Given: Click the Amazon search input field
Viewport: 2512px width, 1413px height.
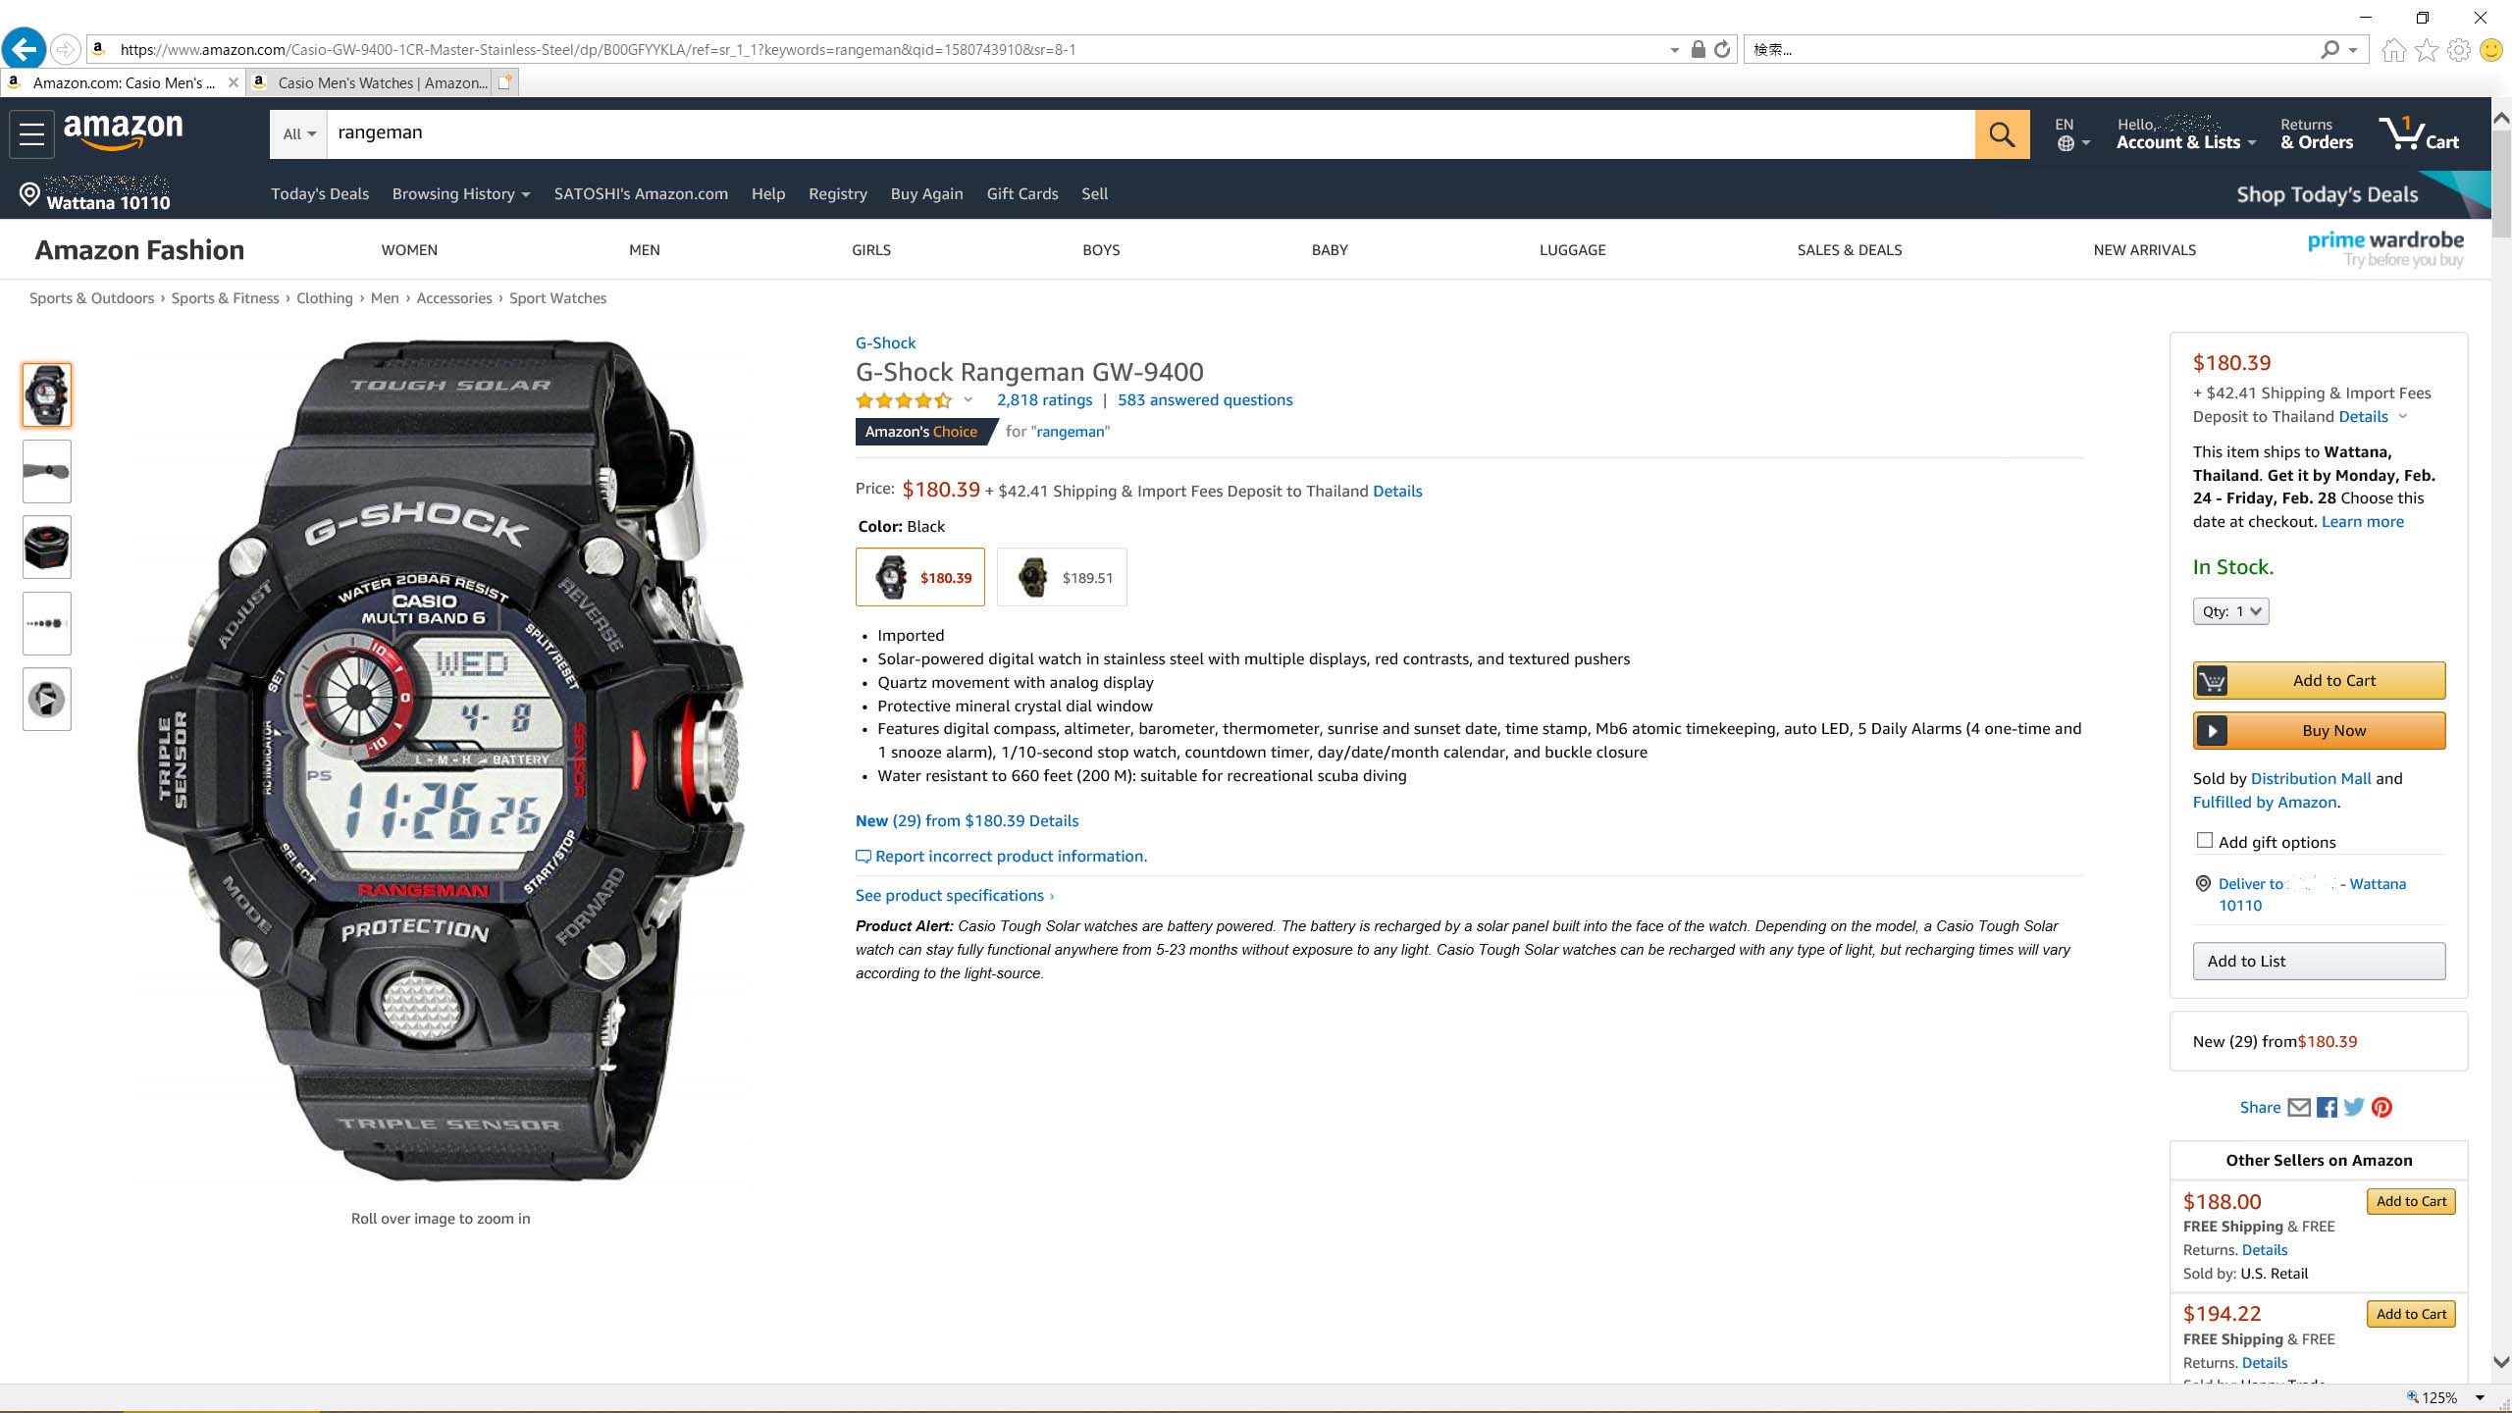Looking at the screenshot, I should pyautogui.click(x=1150, y=134).
